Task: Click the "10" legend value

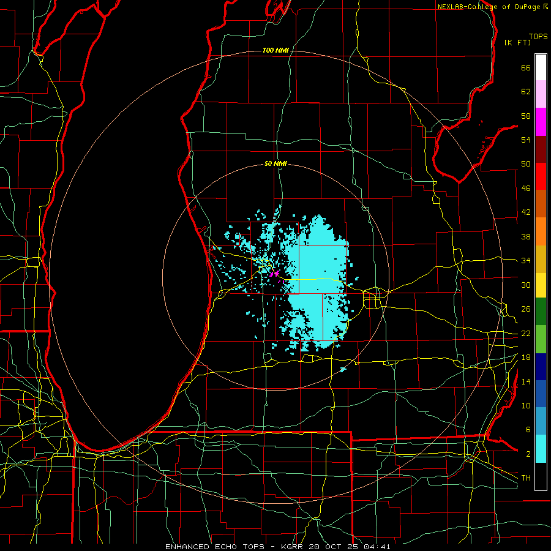Action: point(526,405)
